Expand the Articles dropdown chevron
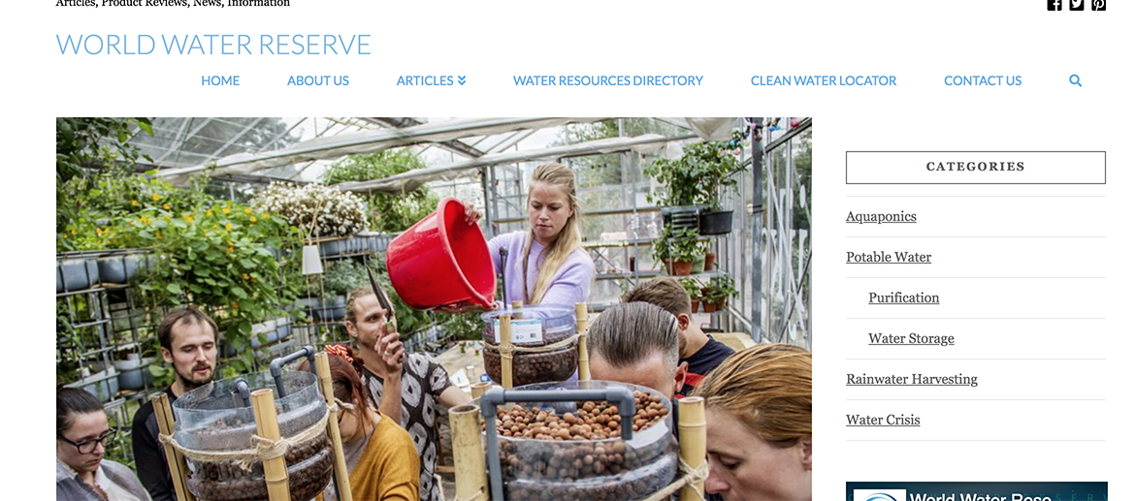 (462, 81)
